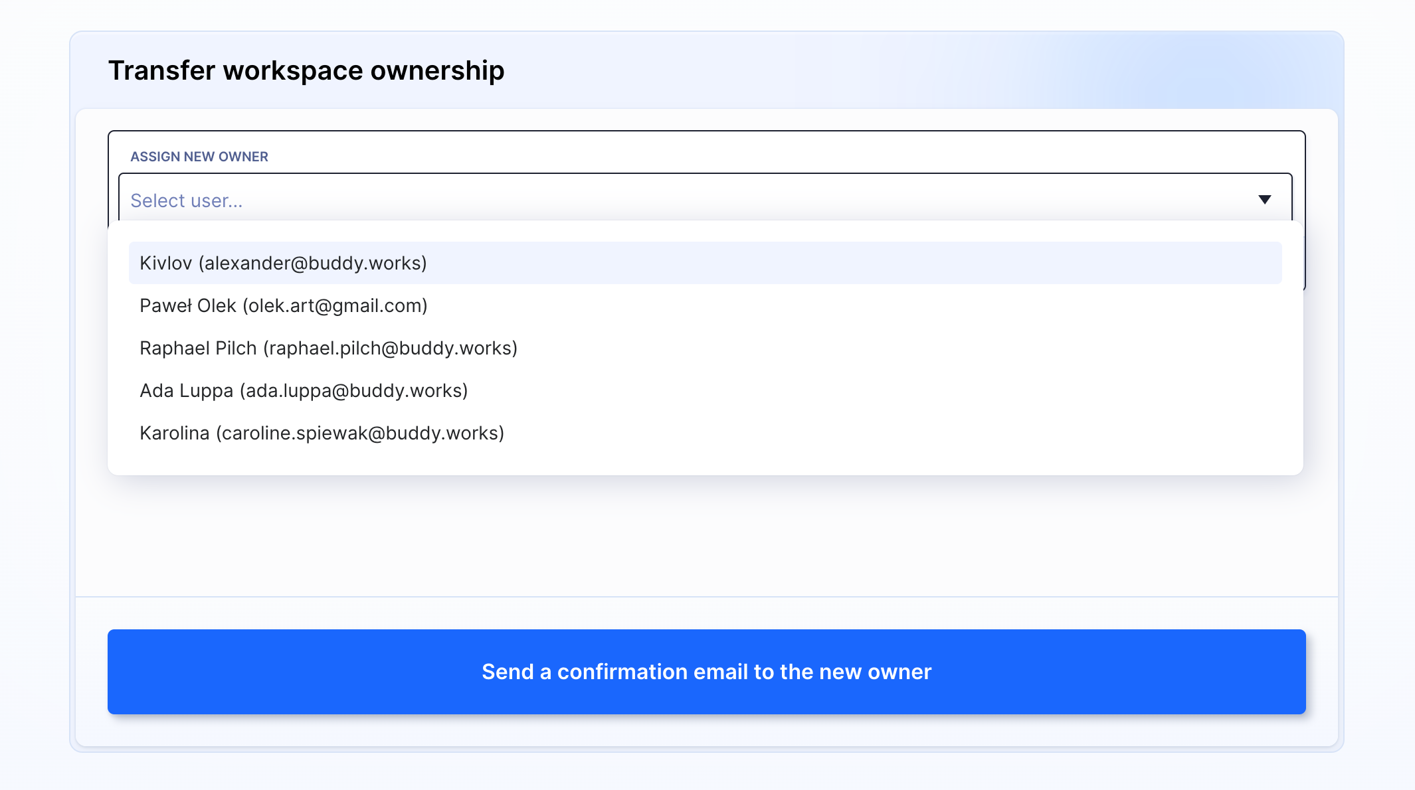Click the dropdown arrow next to Select user
This screenshot has width=1415, height=790.
pos(1264,200)
